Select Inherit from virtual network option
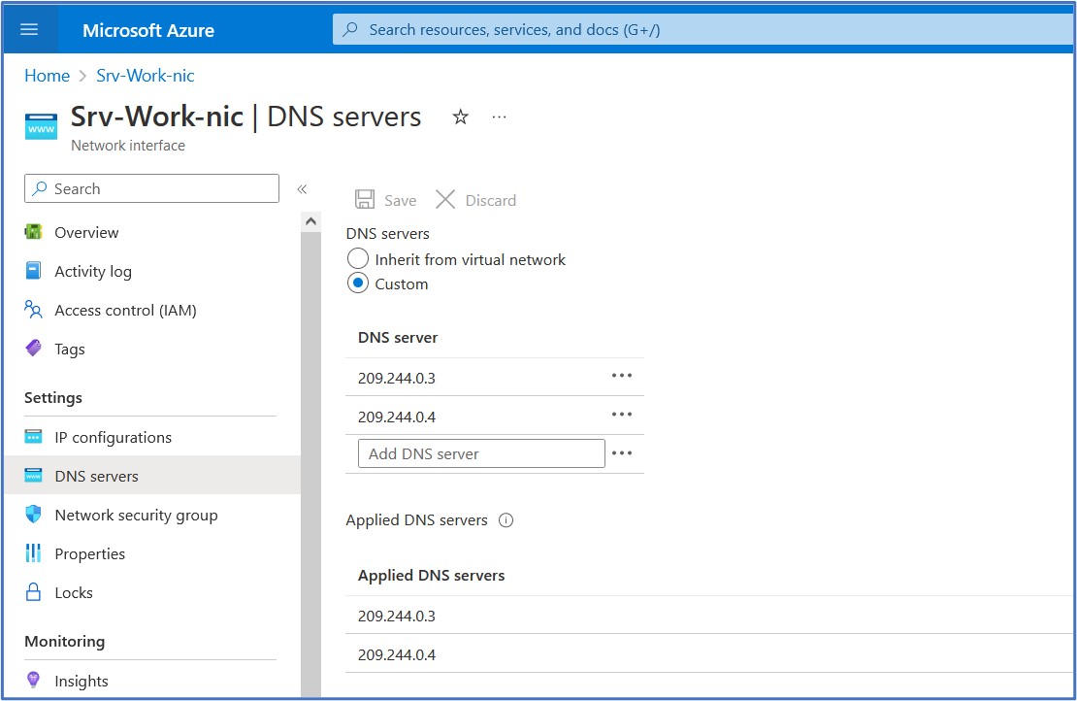1077x701 pixels. point(358,259)
